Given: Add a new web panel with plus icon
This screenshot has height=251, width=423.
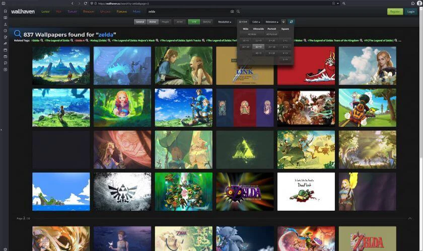Looking at the screenshot, I should click(5, 69).
